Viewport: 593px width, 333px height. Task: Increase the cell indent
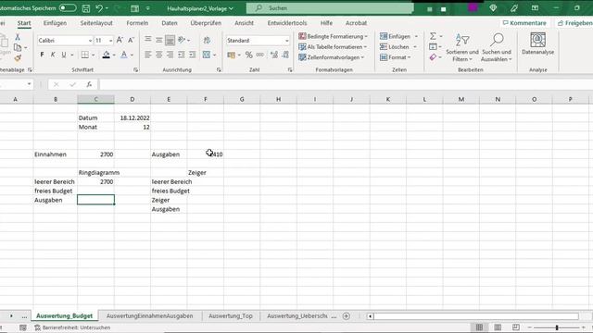pos(193,55)
